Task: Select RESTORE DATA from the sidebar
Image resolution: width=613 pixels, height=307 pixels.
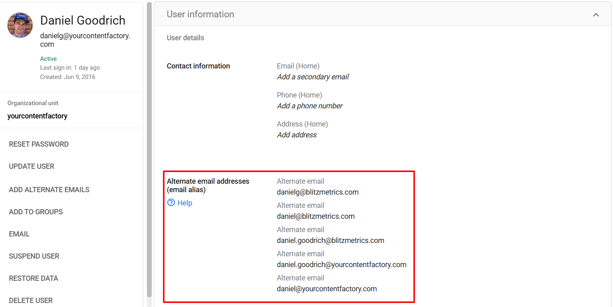Action: coord(33,278)
